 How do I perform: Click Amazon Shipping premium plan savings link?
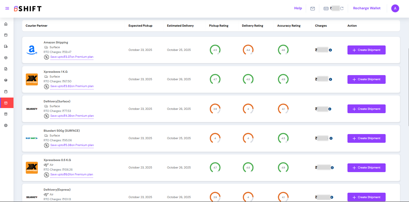click(x=72, y=57)
